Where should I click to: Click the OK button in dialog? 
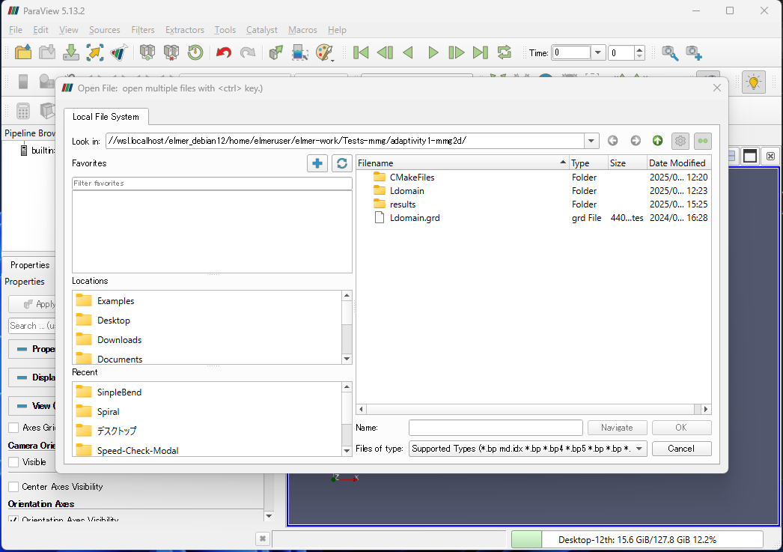pos(681,428)
